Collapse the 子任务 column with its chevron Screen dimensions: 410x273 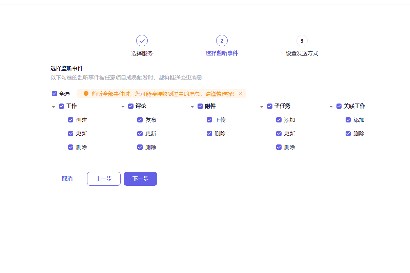(x=262, y=106)
